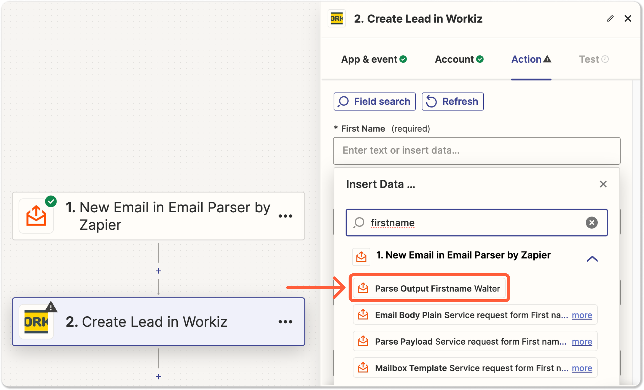Close the Insert Data popup

[x=603, y=184]
